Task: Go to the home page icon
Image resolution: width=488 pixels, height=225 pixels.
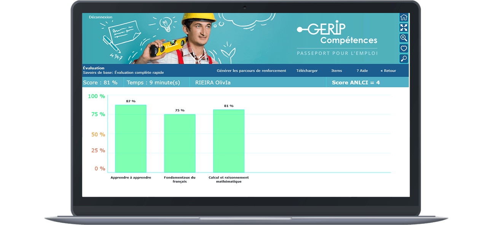Action: (x=403, y=18)
